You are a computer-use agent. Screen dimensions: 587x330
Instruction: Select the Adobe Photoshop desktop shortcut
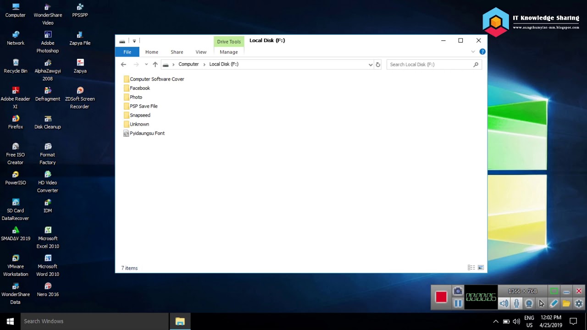[48, 42]
